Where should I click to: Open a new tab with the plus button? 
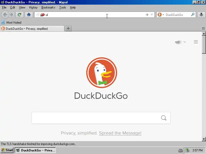pos(68,28)
